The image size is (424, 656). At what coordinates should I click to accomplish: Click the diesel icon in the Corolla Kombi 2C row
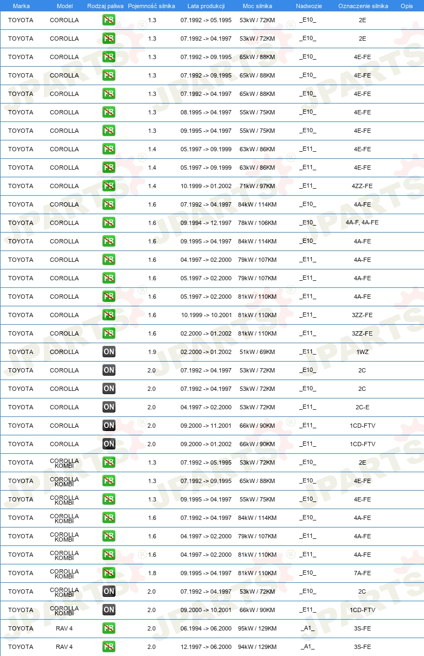click(109, 591)
